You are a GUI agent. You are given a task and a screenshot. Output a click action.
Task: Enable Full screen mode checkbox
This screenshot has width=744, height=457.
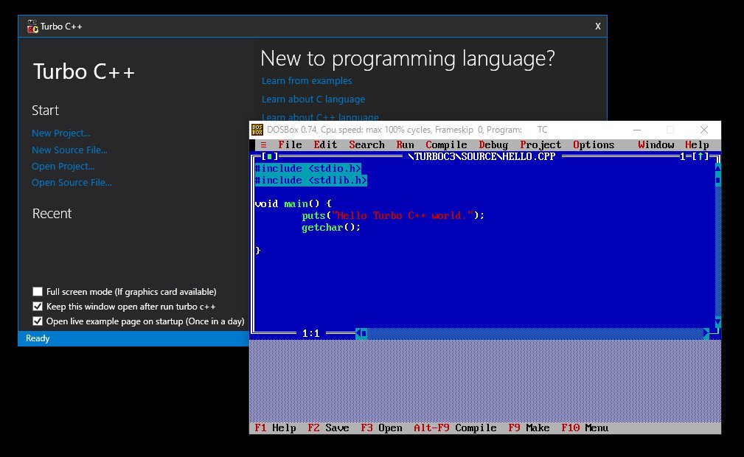click(38, 291)
